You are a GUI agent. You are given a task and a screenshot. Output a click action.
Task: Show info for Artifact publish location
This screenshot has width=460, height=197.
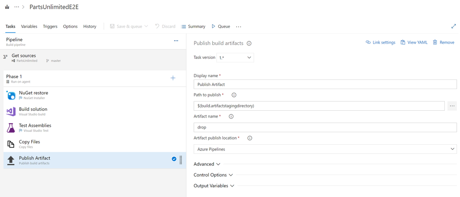pos(250,138)
